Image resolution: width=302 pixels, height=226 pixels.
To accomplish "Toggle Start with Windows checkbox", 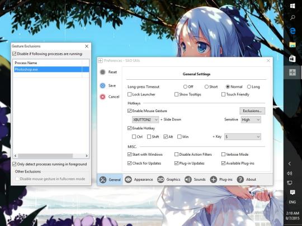I will (x=130, y=155).
